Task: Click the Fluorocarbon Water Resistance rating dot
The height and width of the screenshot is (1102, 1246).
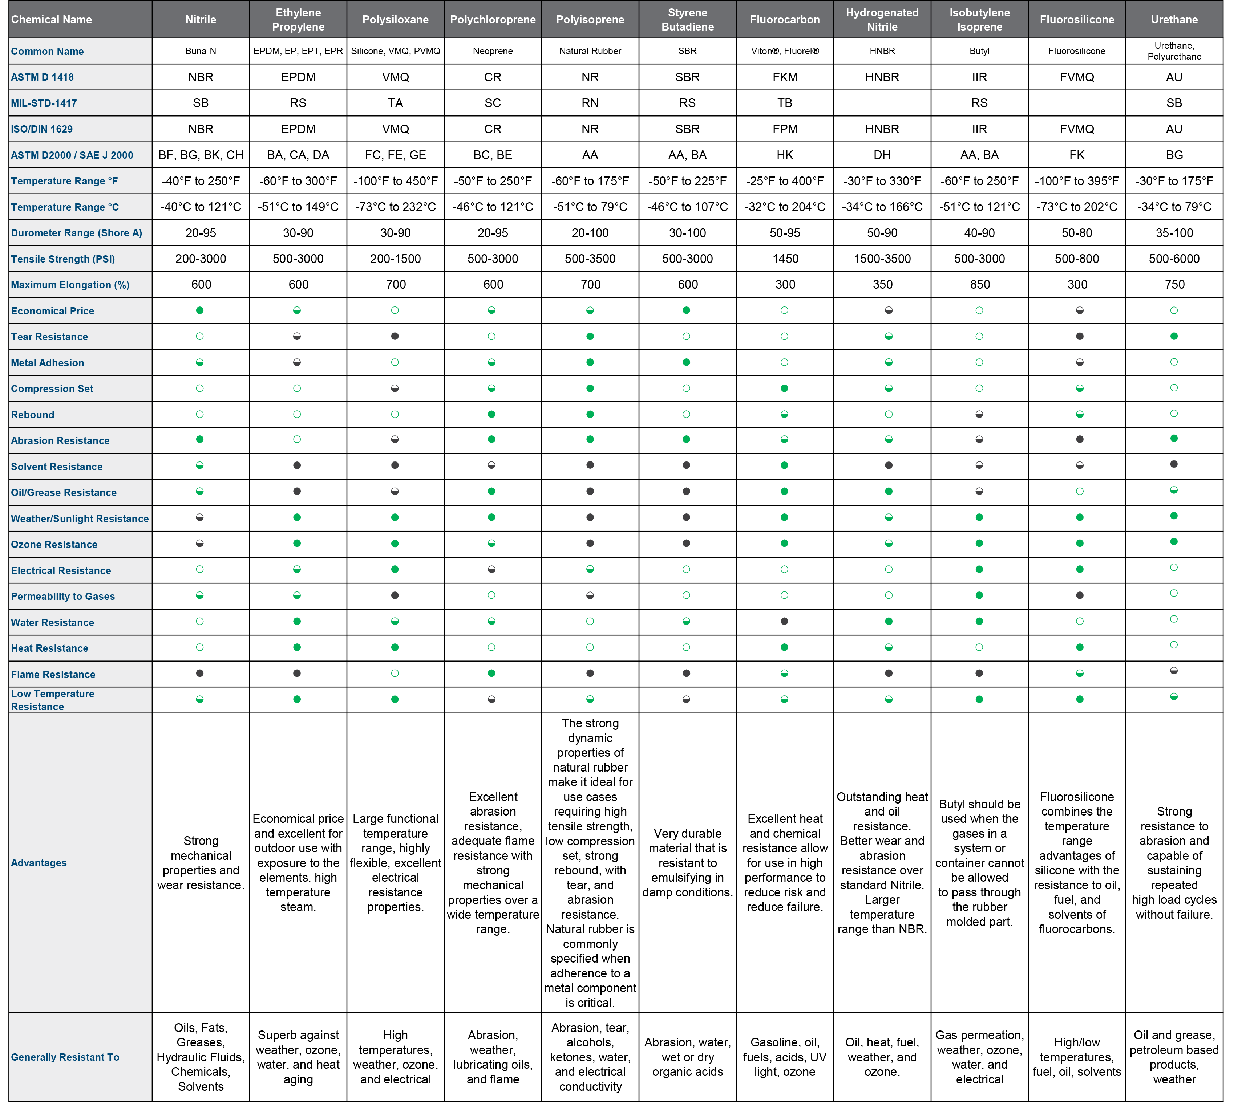Action: click(785, 621)
